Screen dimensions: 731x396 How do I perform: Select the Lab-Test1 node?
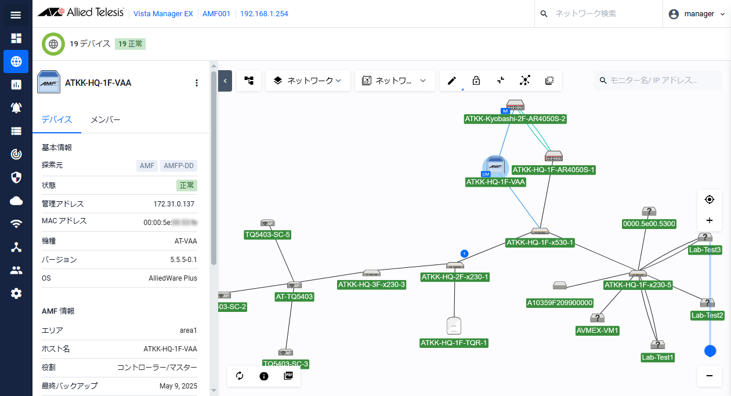click(x=657, y=345)
